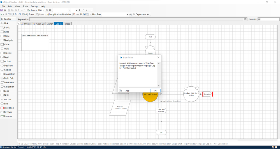Pick the Exception stage tool
Image resolution: width=280 pixels, height=149 pixels.
(x=9, y=108)
